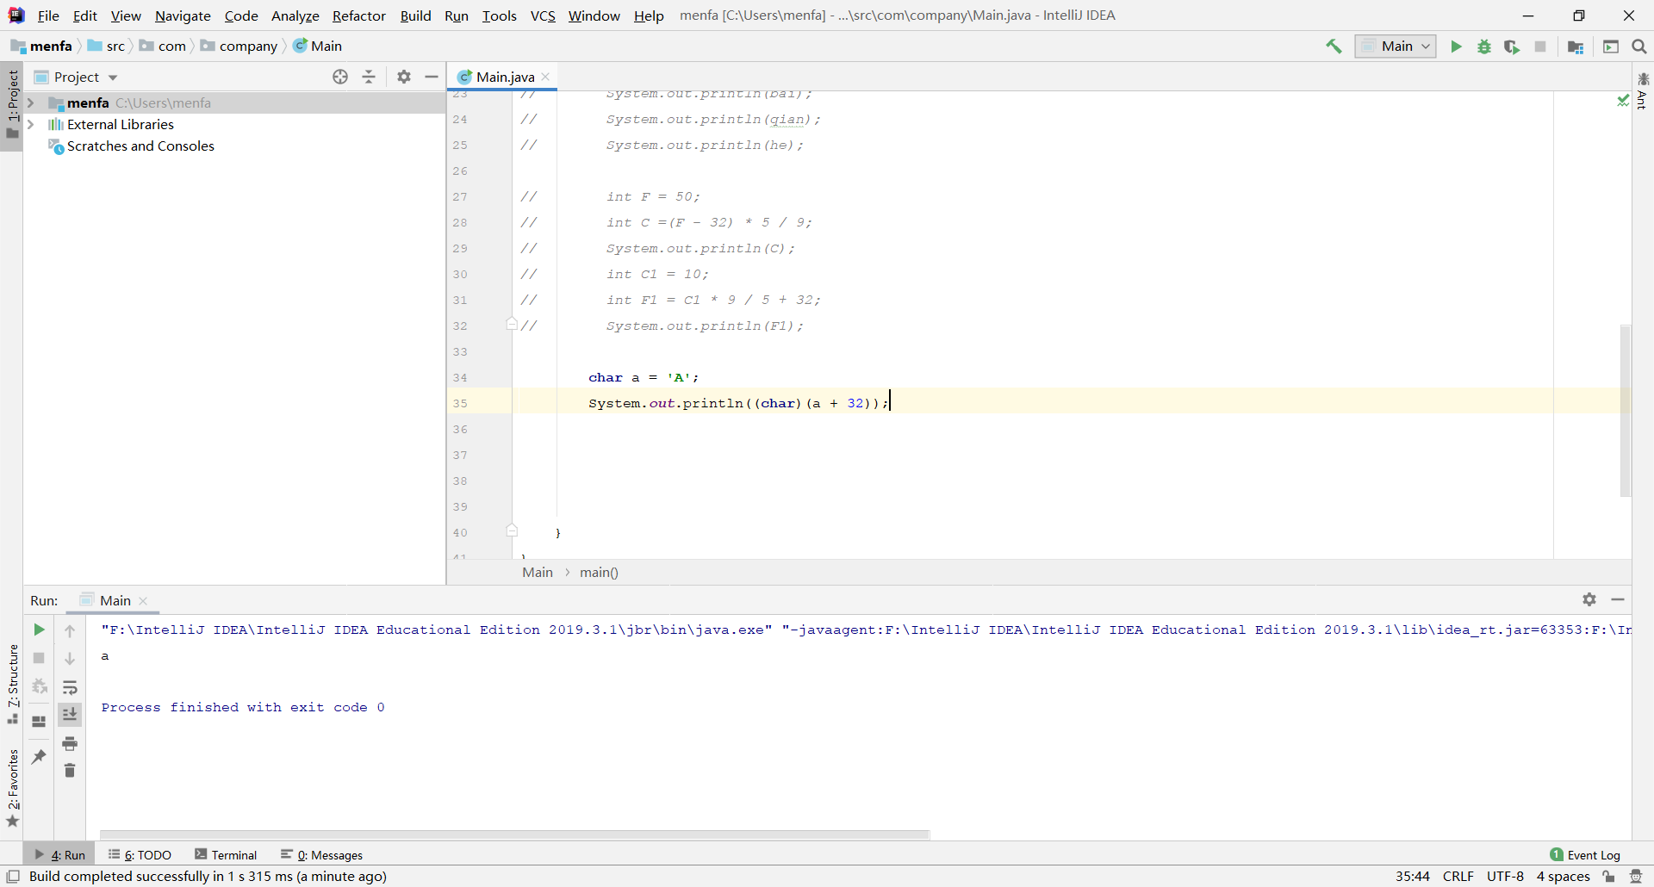Start debugging with the bug icon
Viewport: 1654px width, 887px height.
1484,47
